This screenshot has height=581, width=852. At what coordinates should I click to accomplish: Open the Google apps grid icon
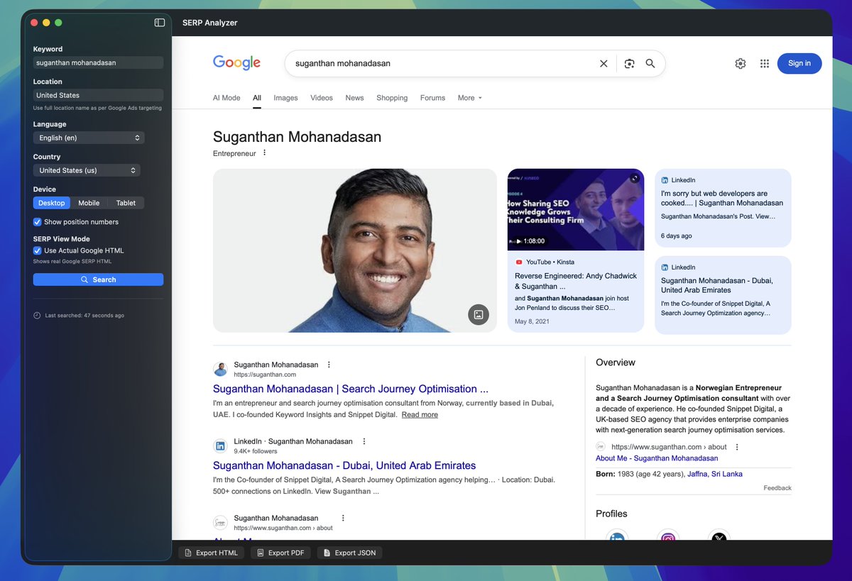765,64
